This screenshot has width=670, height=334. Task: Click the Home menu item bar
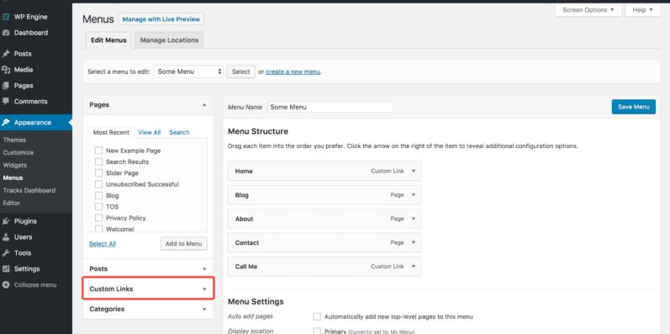[x=324, y=171]
